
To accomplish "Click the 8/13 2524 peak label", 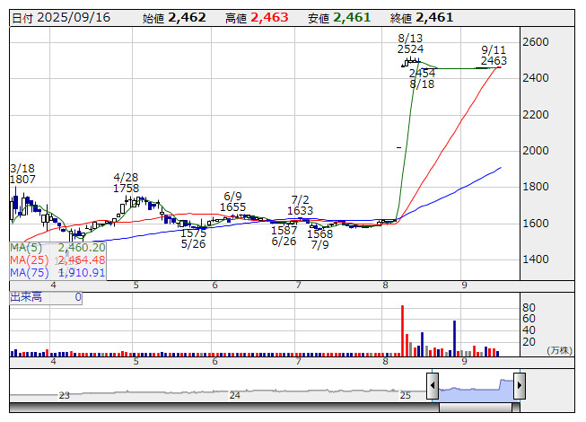I will click(410, 43).
